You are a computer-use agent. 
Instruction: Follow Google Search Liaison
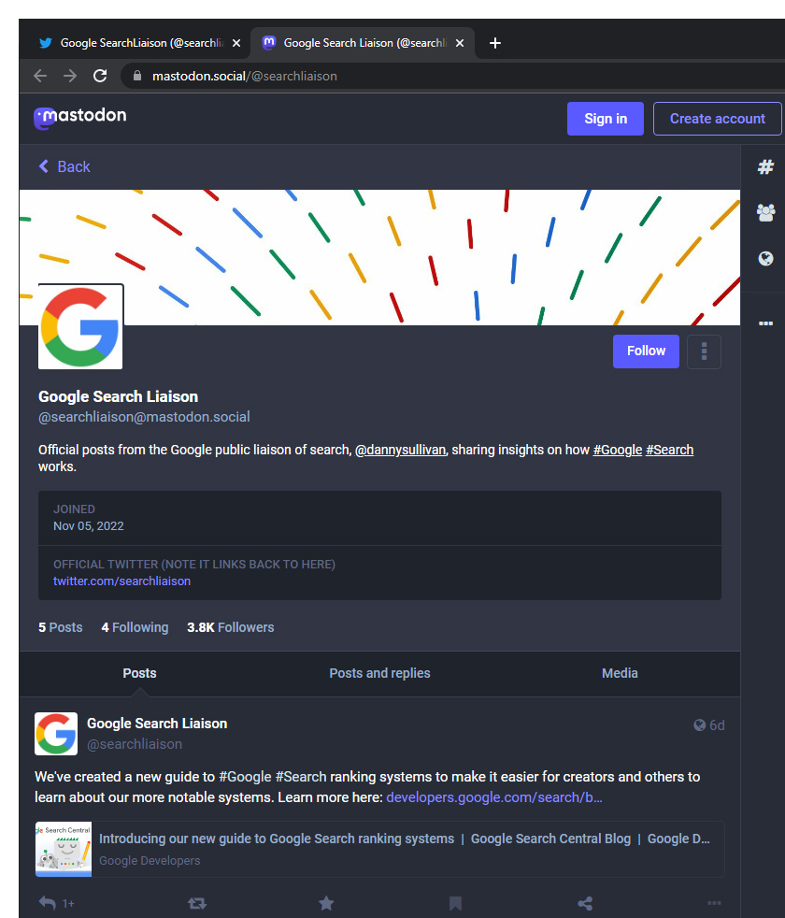pyautogui.click(x=646, y=351)
